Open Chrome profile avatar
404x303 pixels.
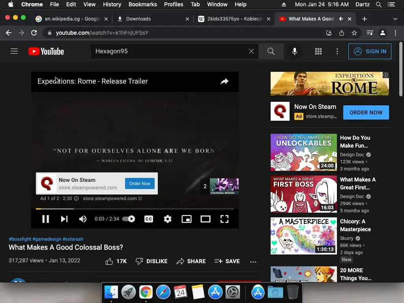tap(383, 33)
